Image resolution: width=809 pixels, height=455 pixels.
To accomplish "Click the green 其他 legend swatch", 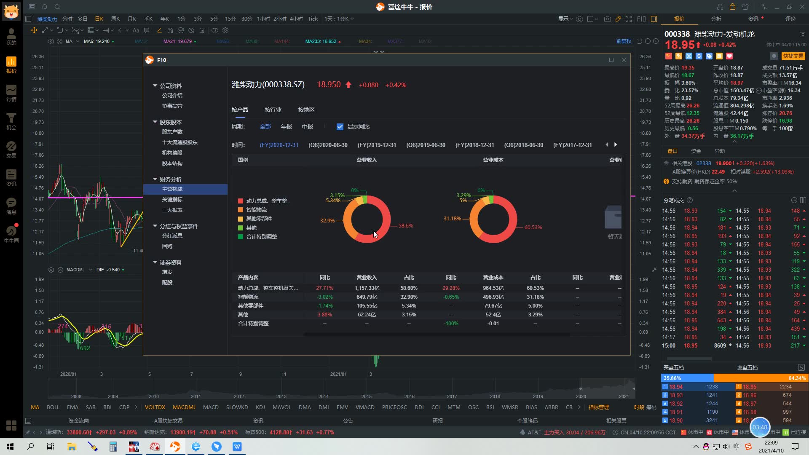I will [241, 228].
